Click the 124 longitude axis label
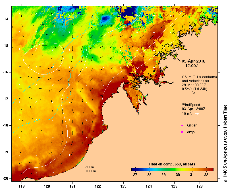The height and width of the screenshot is (191, 230). coord(149,186)
